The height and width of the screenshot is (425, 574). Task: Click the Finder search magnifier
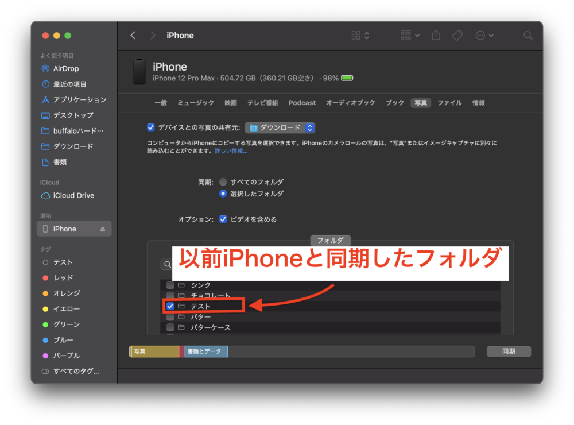coord(528,36)
